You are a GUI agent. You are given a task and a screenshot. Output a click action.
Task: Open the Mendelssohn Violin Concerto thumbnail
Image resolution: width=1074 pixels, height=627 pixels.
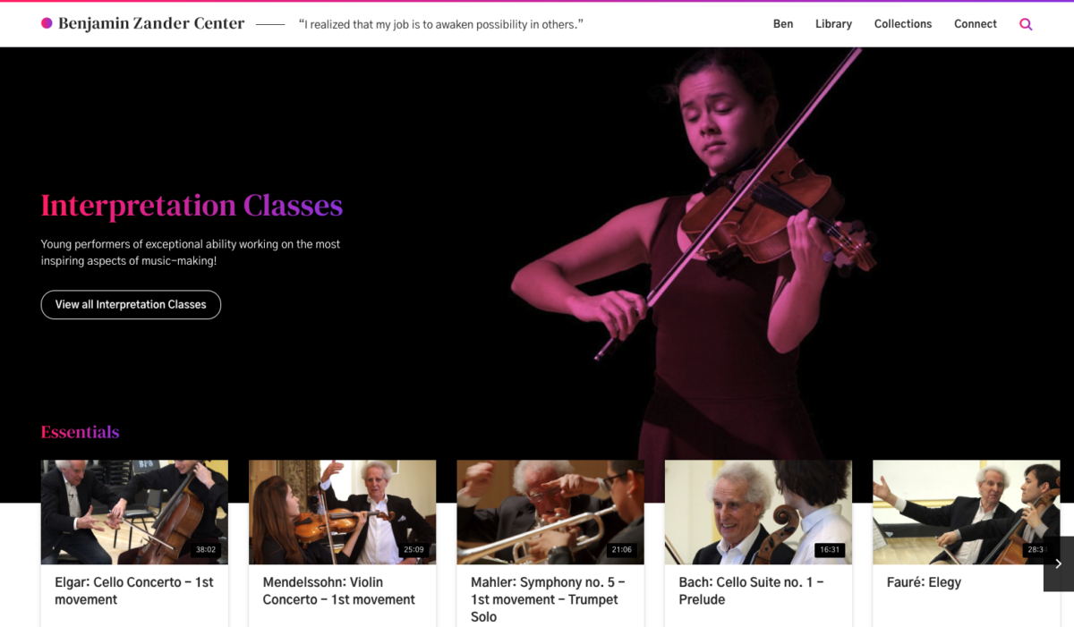click(342, 512)
